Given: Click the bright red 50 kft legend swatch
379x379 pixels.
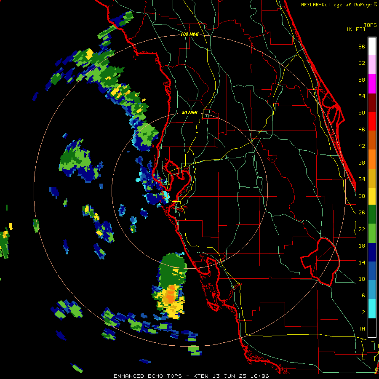Looking at the screenshot, I should point(372,121).
